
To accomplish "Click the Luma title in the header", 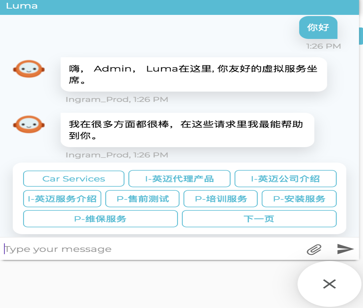I will pyautogui.click(x=21, y=6).
